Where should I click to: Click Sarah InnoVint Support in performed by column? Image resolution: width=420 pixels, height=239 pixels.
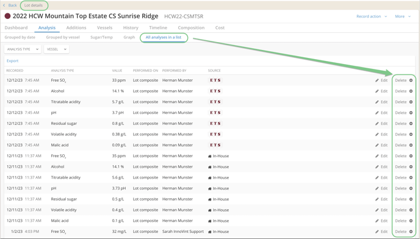(183, 232)
